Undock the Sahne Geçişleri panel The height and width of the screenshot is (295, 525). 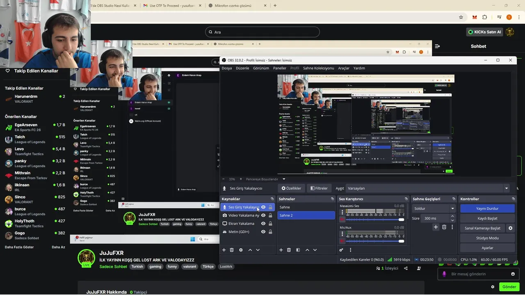[x=454, y=199]
